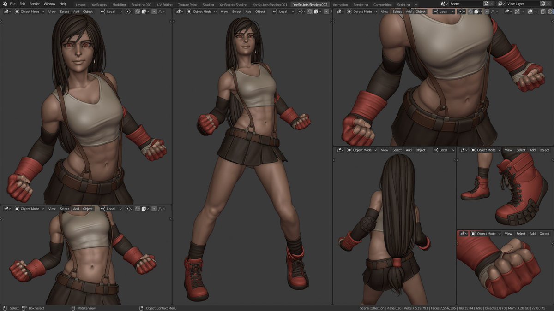Image resolution: width=554 pixels, height=311 pixels.
Task: Click the Blender logo icon
Action: coord(4,4)
